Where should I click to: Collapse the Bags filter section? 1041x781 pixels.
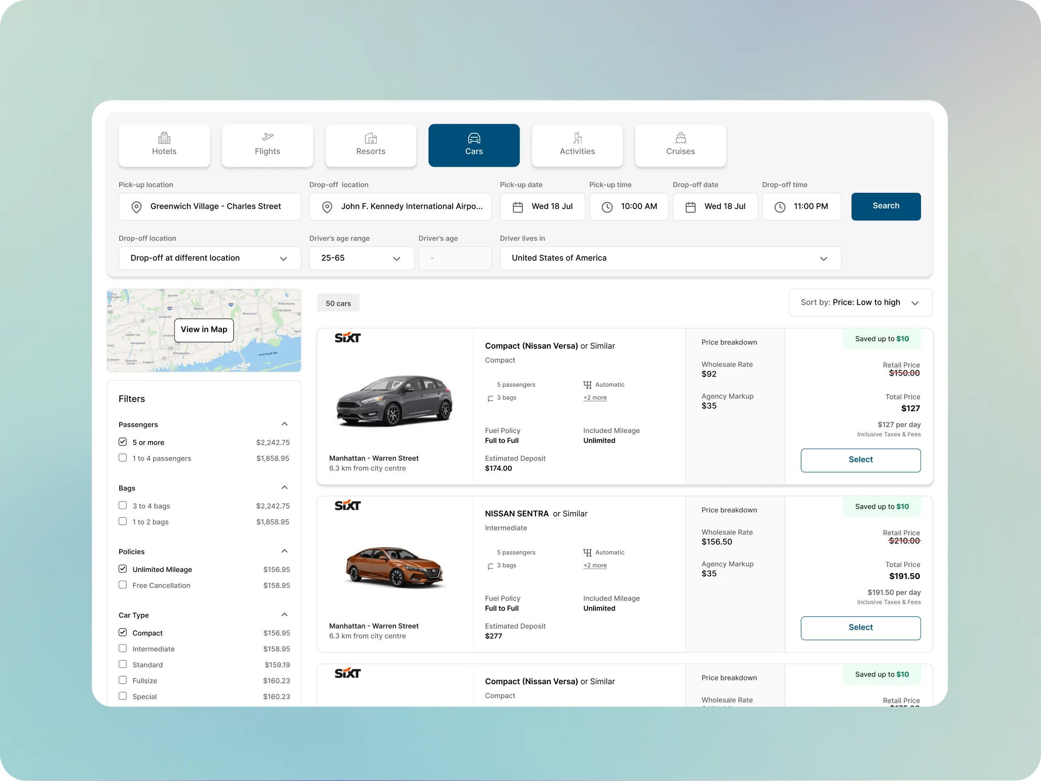pos(284,488)
